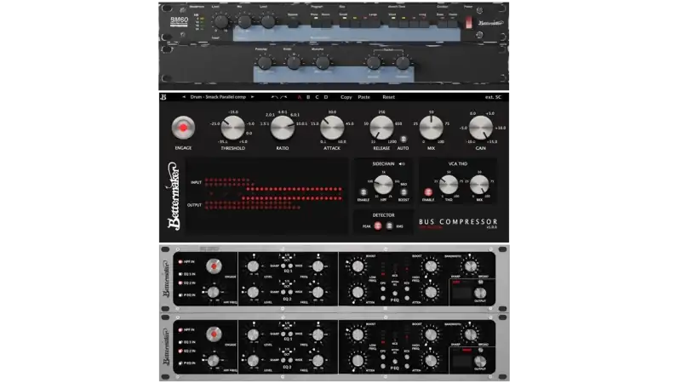Click the VCA THD MIX knob
Image resolution: width=681 pixels, height=383 pixels.
[479, 185]
